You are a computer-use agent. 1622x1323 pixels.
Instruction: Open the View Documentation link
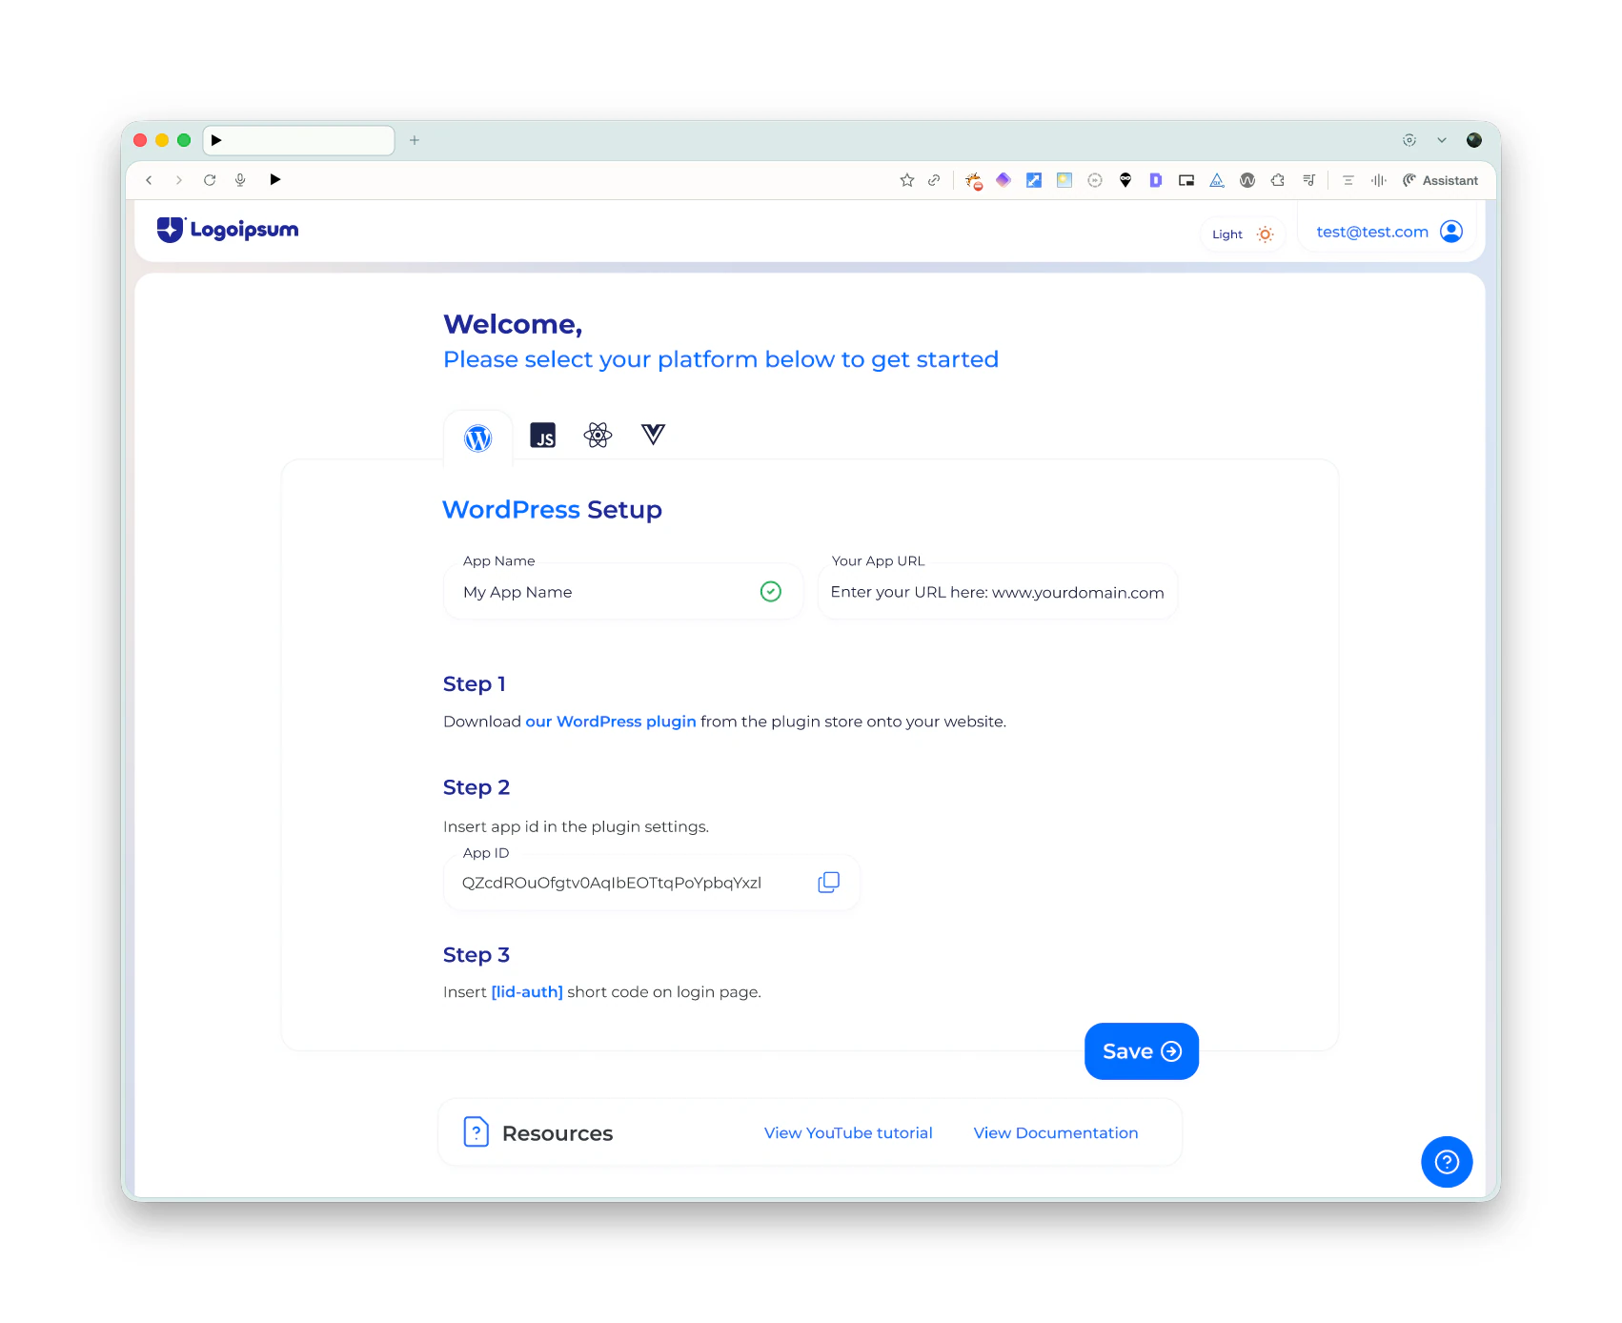pyautogui.click(x=1056, y=1132)
